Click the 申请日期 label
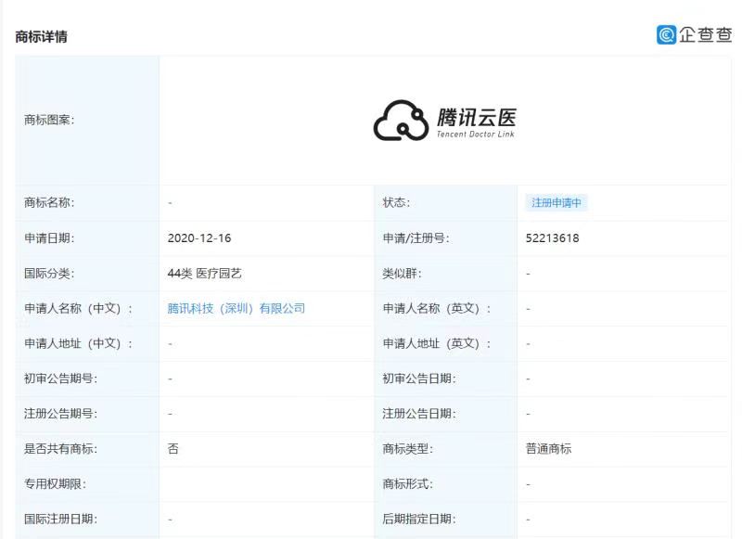Image resolution: width=742 pixels, height=539 pixels. tap(49, 238)
